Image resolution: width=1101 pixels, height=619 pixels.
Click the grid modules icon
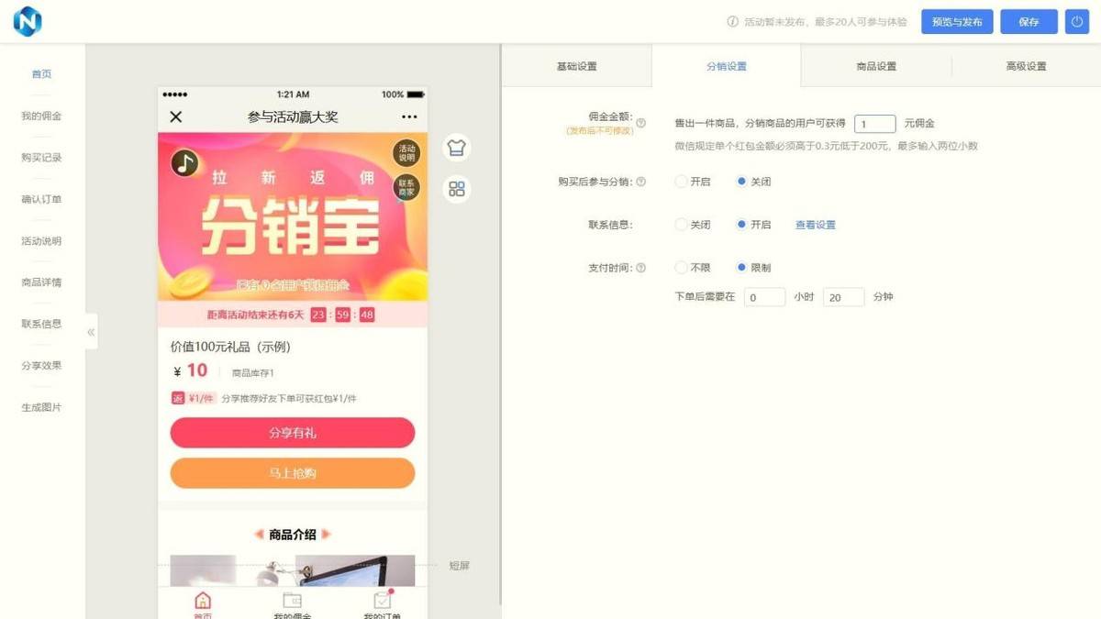point(456,189)
